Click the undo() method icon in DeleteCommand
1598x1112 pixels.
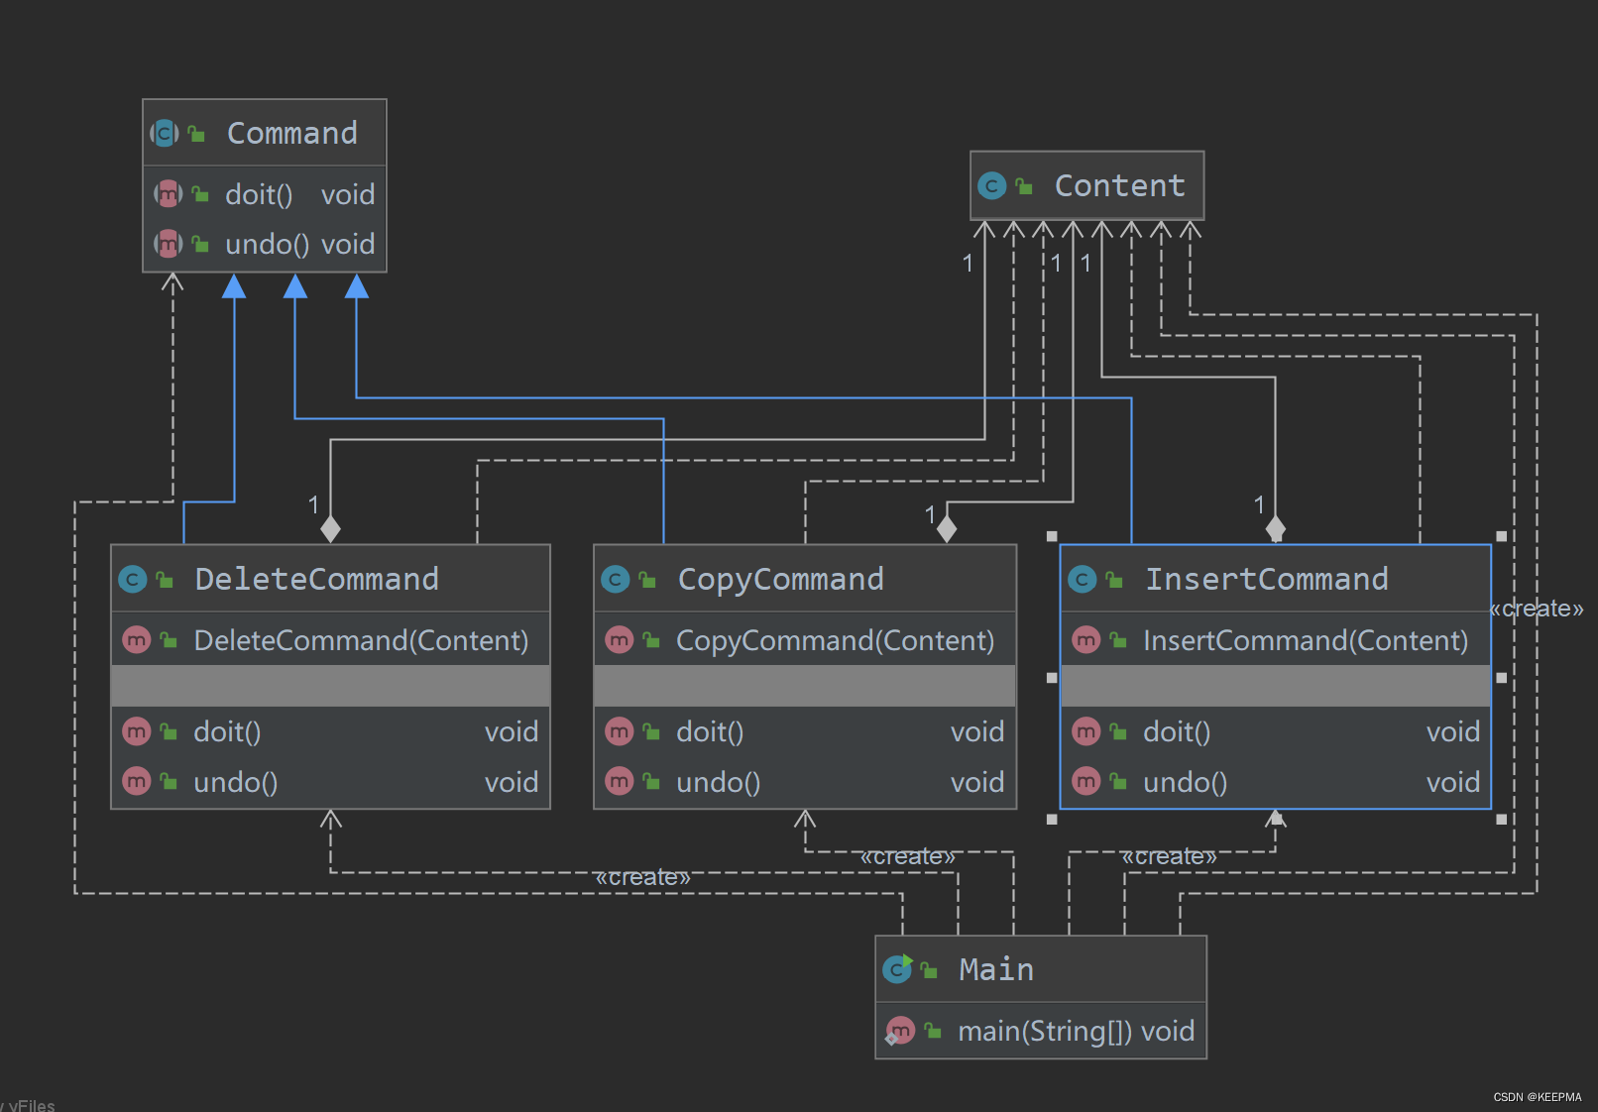click(136, 782)
